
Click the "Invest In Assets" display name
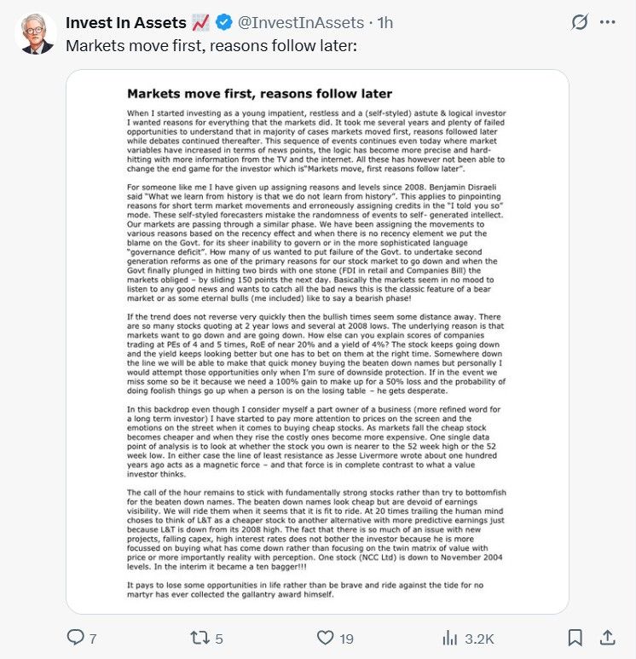point(125,23)
